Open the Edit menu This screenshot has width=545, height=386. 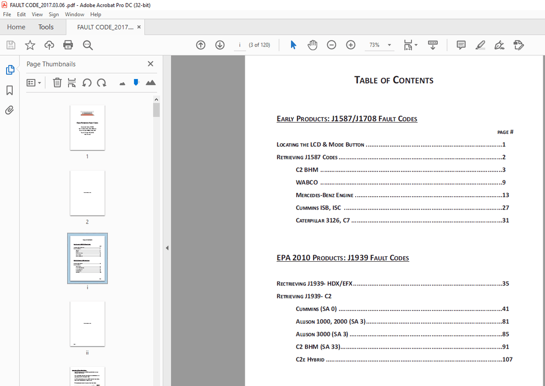click(x=22, y=14)
